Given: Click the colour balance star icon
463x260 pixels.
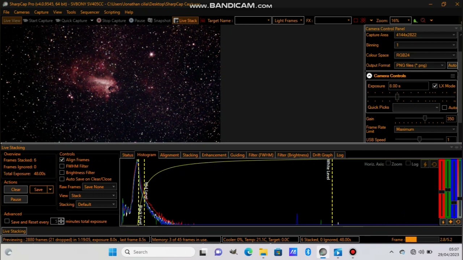Looking at the screenshot, I should pyautogui.click(x=450, y=222).
